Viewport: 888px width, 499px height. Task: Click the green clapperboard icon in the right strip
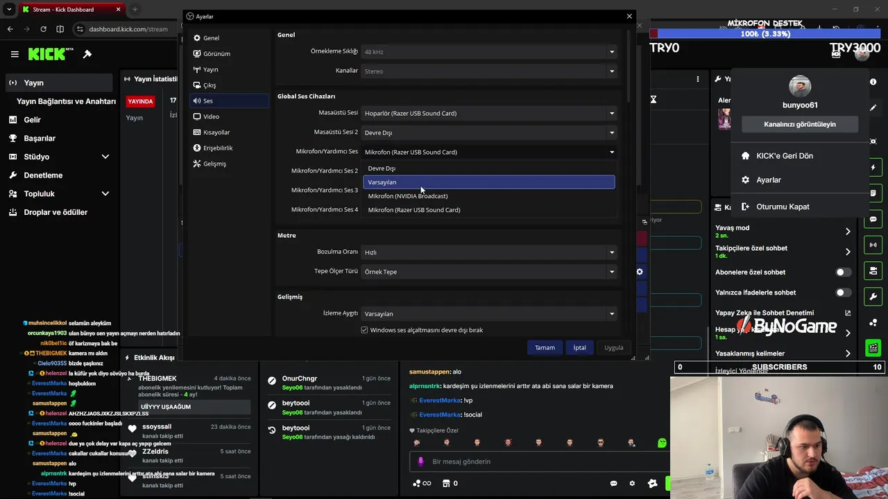point(873,348)
